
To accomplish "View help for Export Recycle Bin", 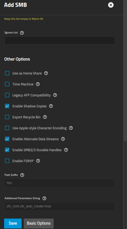I will click(45, 117).
